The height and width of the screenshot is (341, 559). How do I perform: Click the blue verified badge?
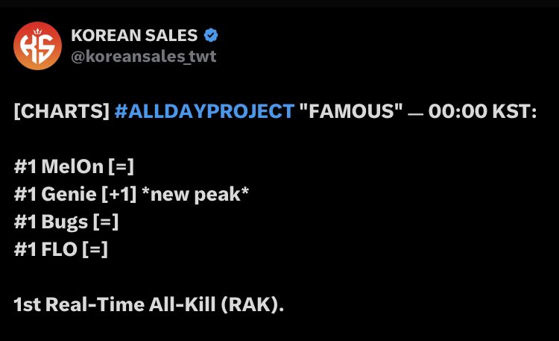pyautogui.click(x=211, y=35)
